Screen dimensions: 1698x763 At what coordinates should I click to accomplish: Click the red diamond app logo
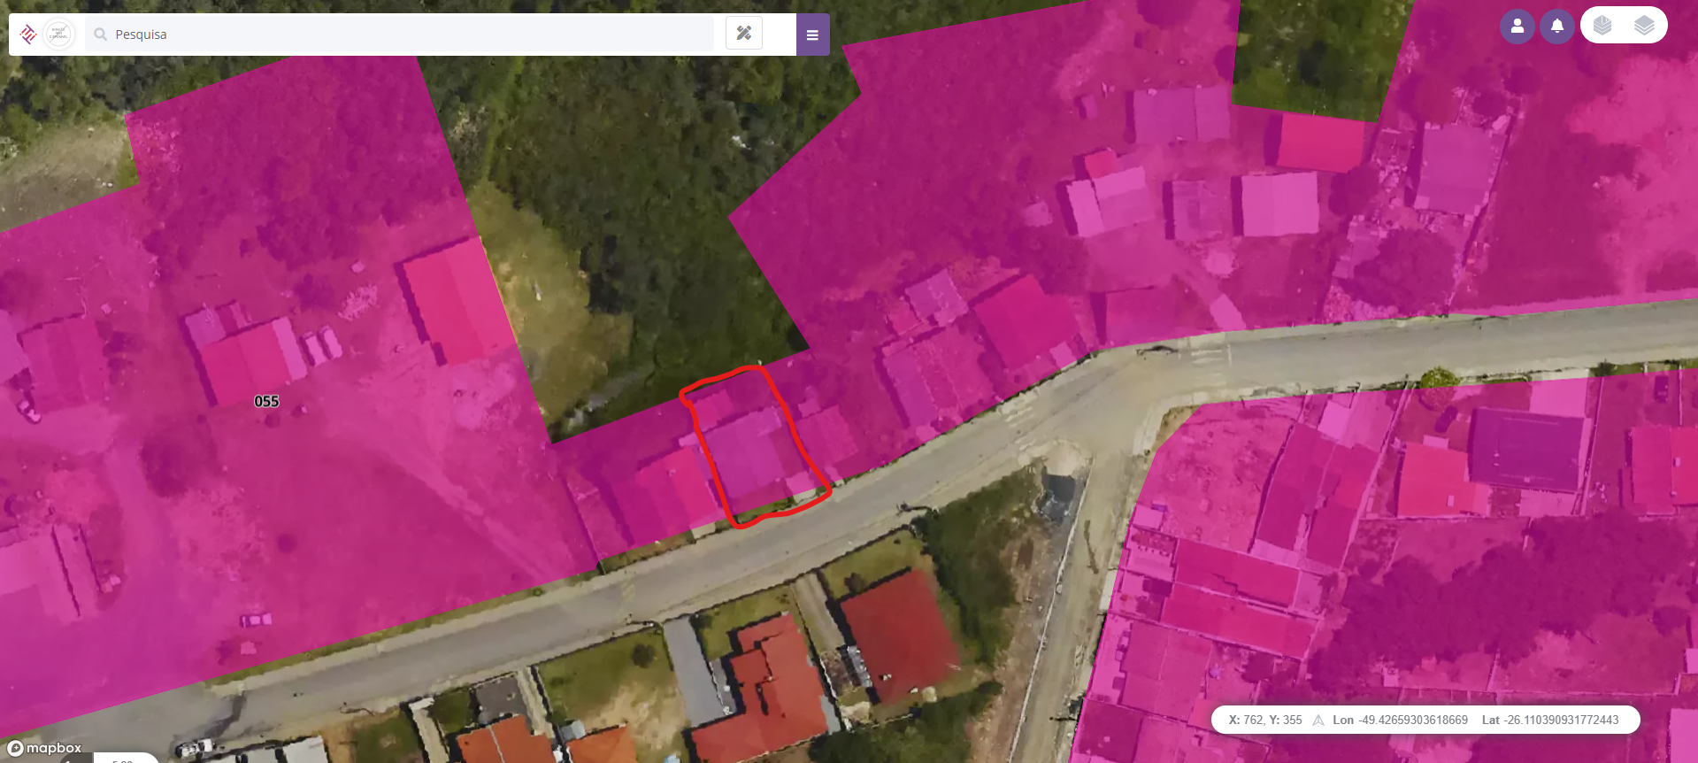tap(28, 35)
